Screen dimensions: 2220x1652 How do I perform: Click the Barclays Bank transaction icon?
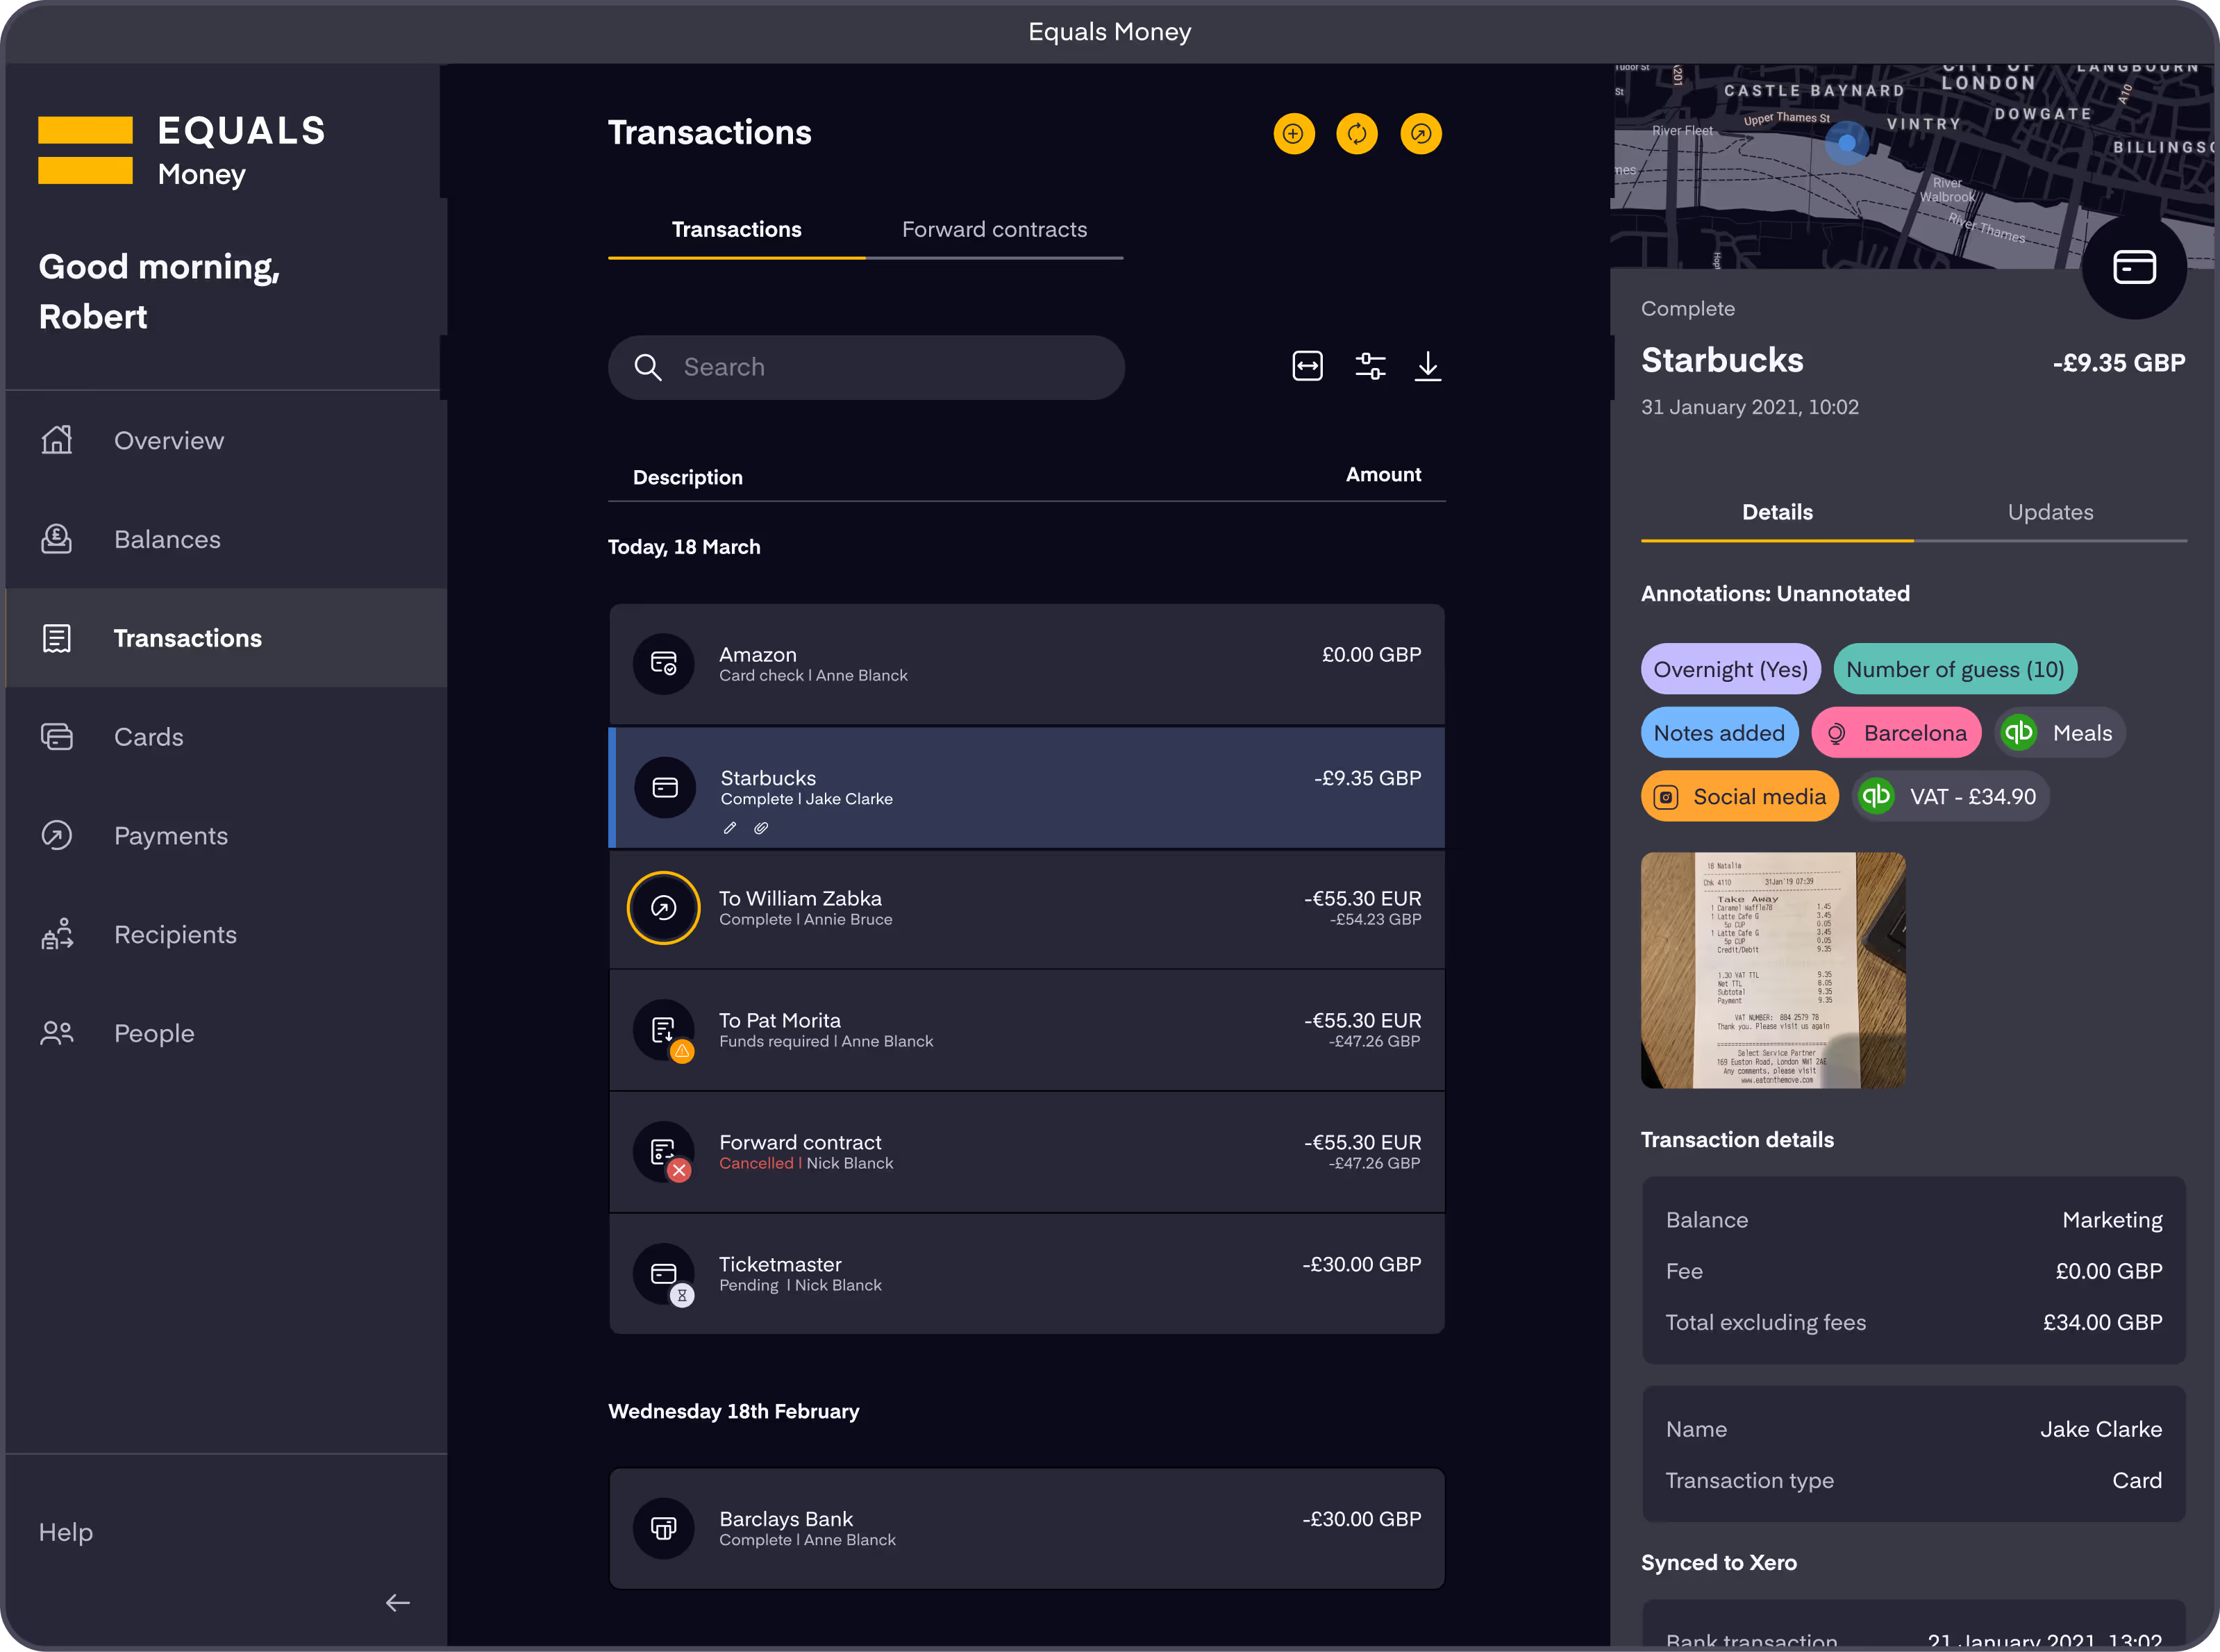(x=664, y=1529)
